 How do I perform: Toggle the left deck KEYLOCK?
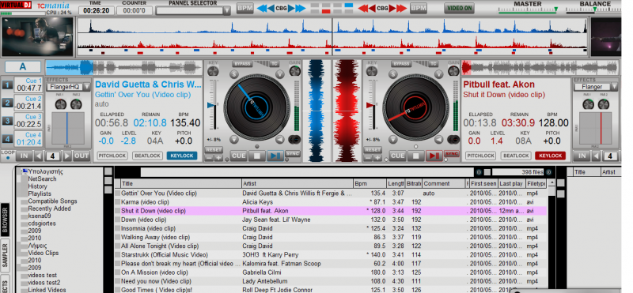[182, 156]
